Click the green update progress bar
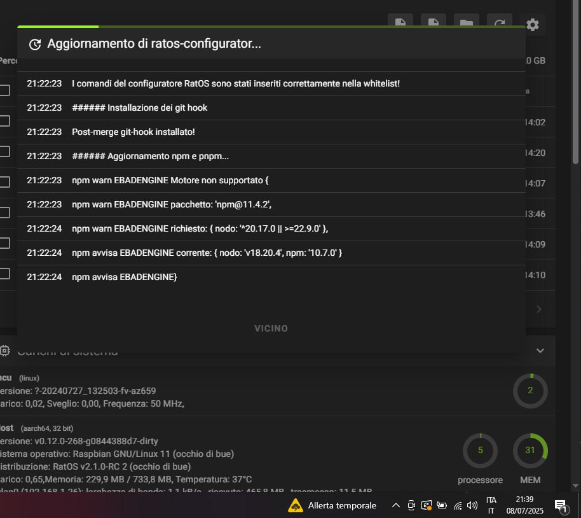581x518 pixels. tap(271, 27)
